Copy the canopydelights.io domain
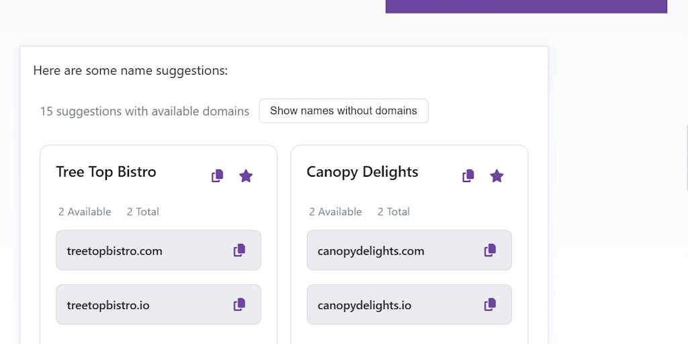Image resolution: width=688 pixels, height=344 pixels. 490,305
